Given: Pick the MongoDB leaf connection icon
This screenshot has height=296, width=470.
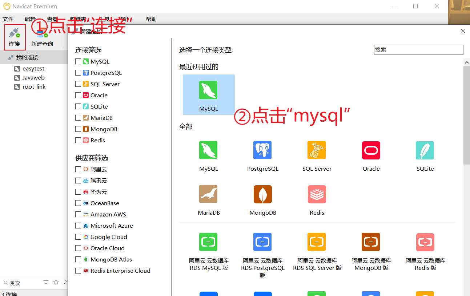Looking at the screenshot, I should tap(262, 194).
